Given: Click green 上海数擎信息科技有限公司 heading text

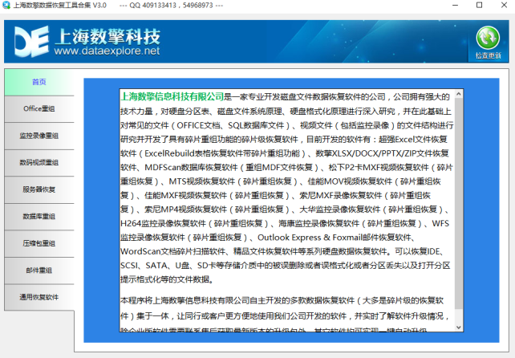Looking at the screenshot, I should [172, 96].
